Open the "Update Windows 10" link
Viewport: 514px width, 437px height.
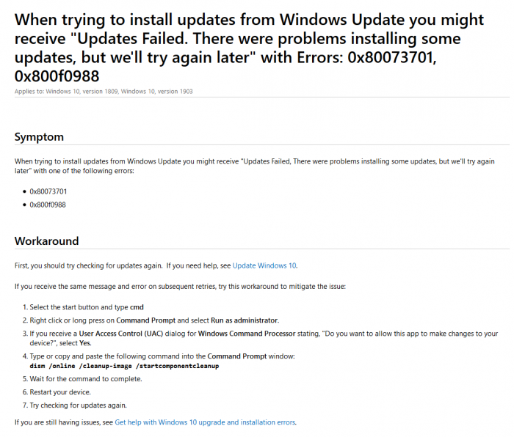click(264, 265)
